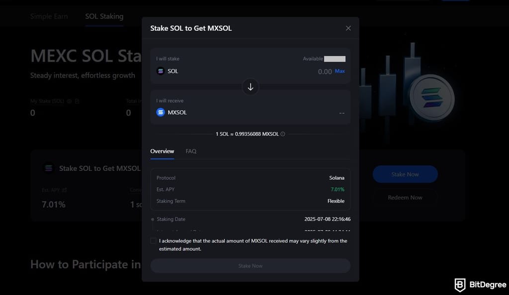Click the Solana coin illustration on the right
This screenshot has width=509, height=295.
click(x=432, y=97)
